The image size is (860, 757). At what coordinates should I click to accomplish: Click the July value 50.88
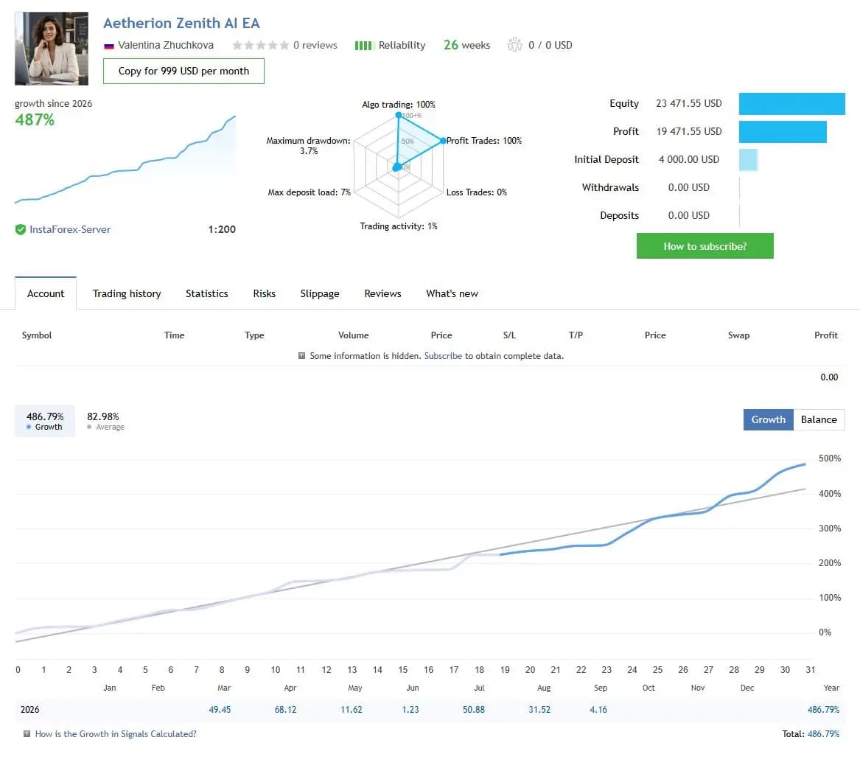click(x=474, y=710)
